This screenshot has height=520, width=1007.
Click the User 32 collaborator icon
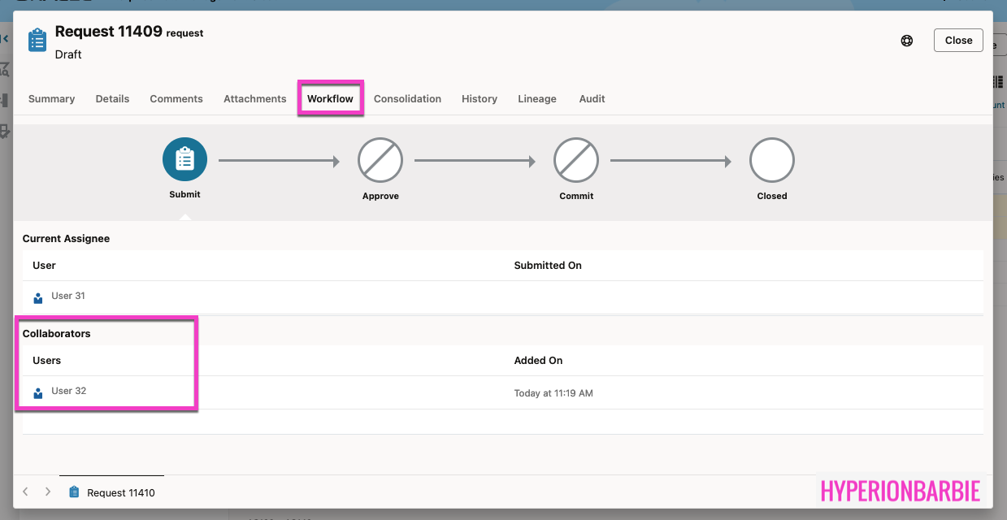pyautogui.click(x=38, y=392)
